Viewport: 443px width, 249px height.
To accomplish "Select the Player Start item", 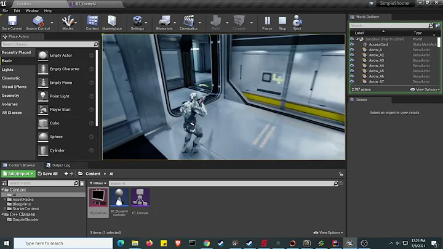I will (66, 110).
